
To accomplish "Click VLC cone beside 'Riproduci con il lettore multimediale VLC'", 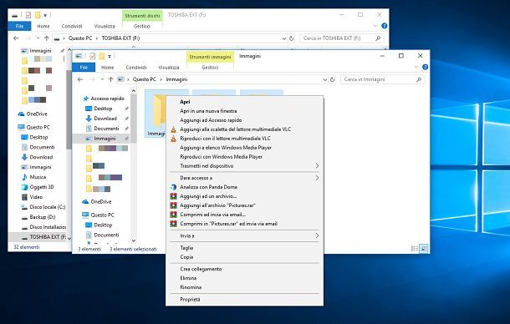I will point(174,139).
